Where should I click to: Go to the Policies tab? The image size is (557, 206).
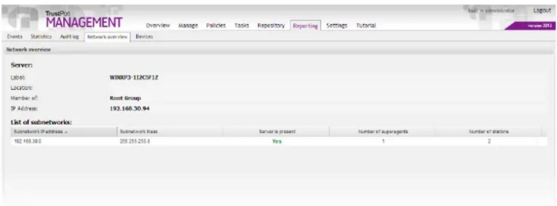coord(216,25)
